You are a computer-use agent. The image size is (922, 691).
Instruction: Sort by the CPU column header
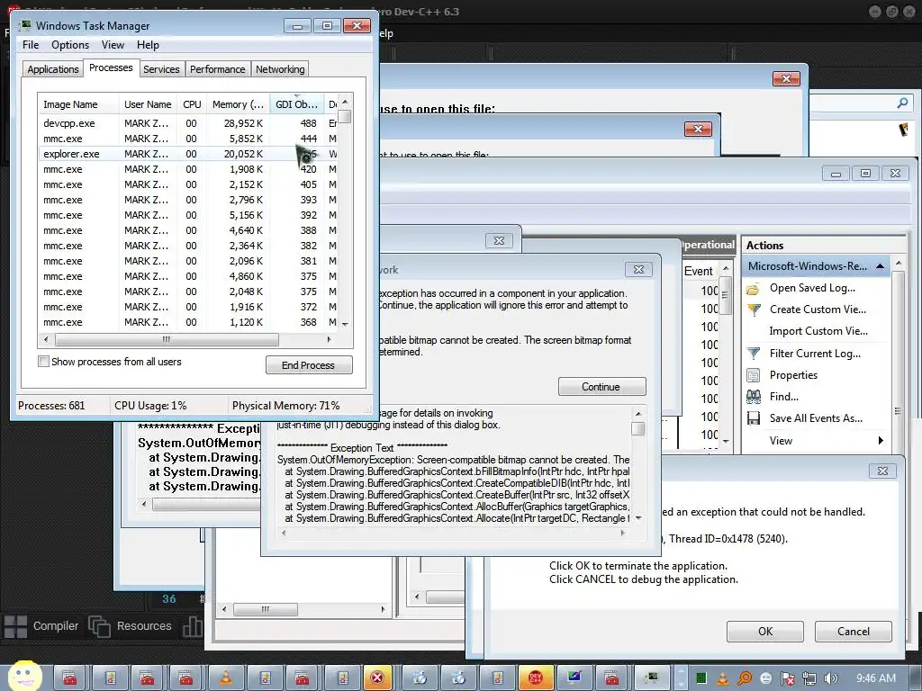(192, 104)
